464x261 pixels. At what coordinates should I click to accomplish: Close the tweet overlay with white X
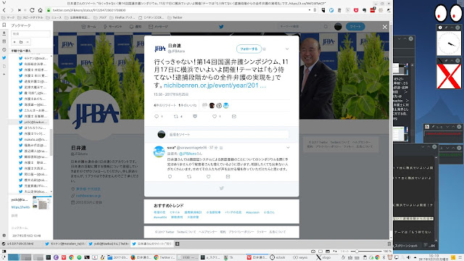pos(384,27)
